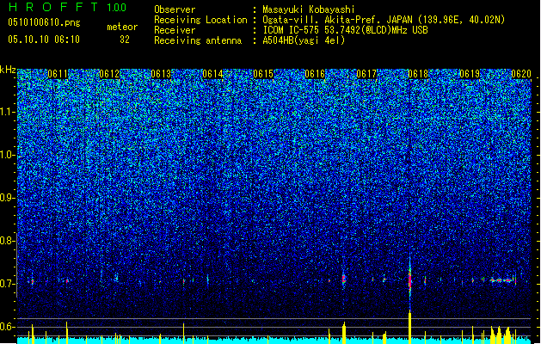Click the 0614 time marker
The image size is (541, 344).
click(212, 74)
